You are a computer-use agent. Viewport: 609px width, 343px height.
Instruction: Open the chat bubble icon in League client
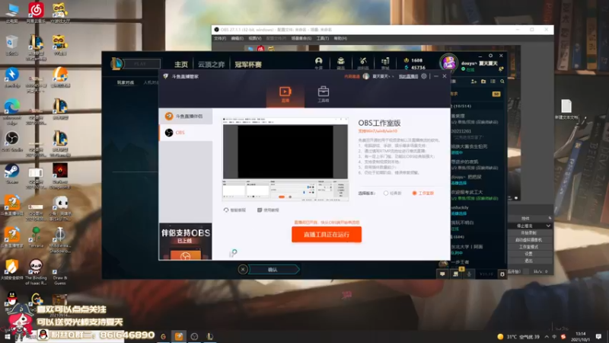(442, 274)
